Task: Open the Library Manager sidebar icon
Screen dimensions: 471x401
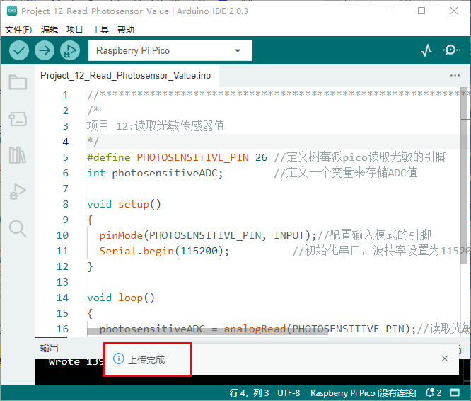Action: click(18, 155)
